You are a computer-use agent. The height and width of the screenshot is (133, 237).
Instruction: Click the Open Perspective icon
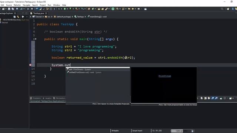click(228, 9)
